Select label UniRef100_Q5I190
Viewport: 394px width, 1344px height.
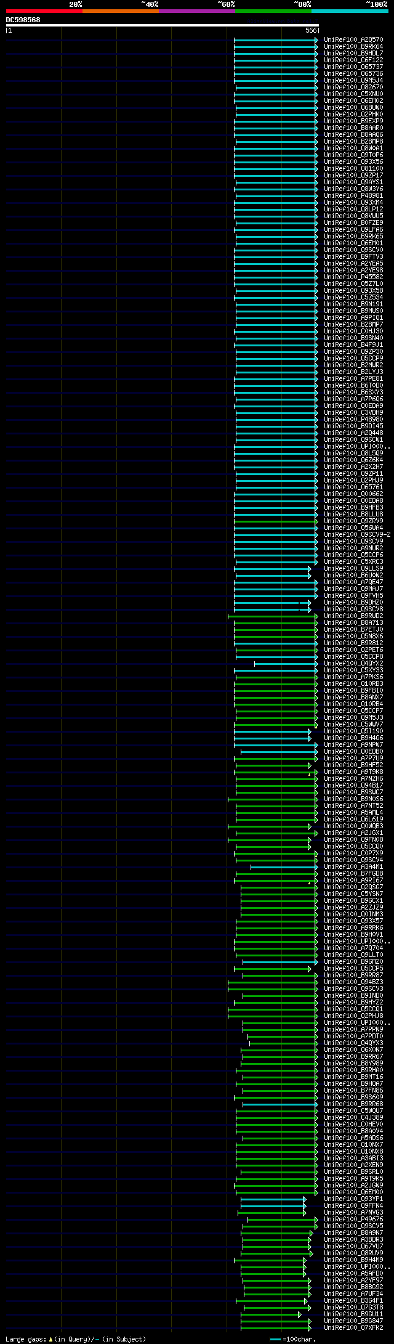[x=353, y=731]
